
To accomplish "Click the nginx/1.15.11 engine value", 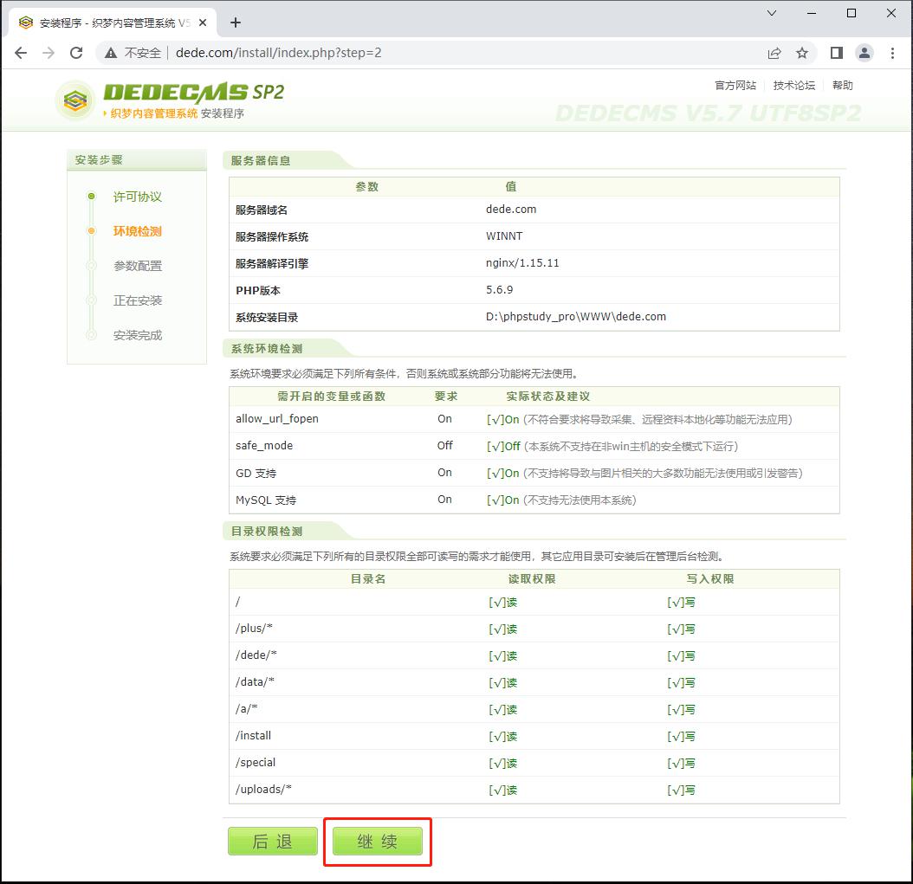I will pyautogui.click(x=522, y=263).
